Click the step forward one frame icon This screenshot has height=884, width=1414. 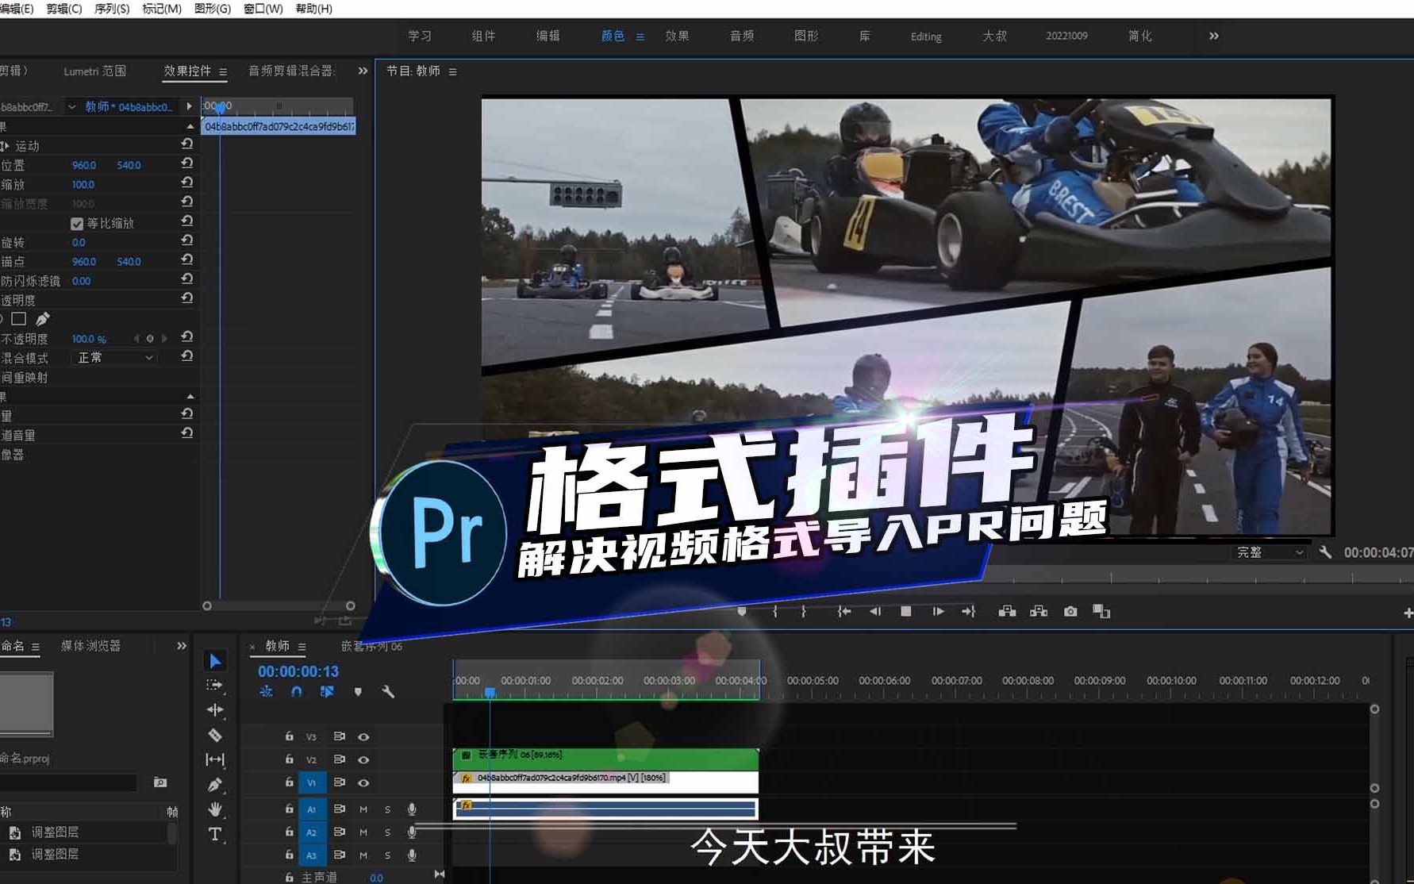click(x=938, y=611)
